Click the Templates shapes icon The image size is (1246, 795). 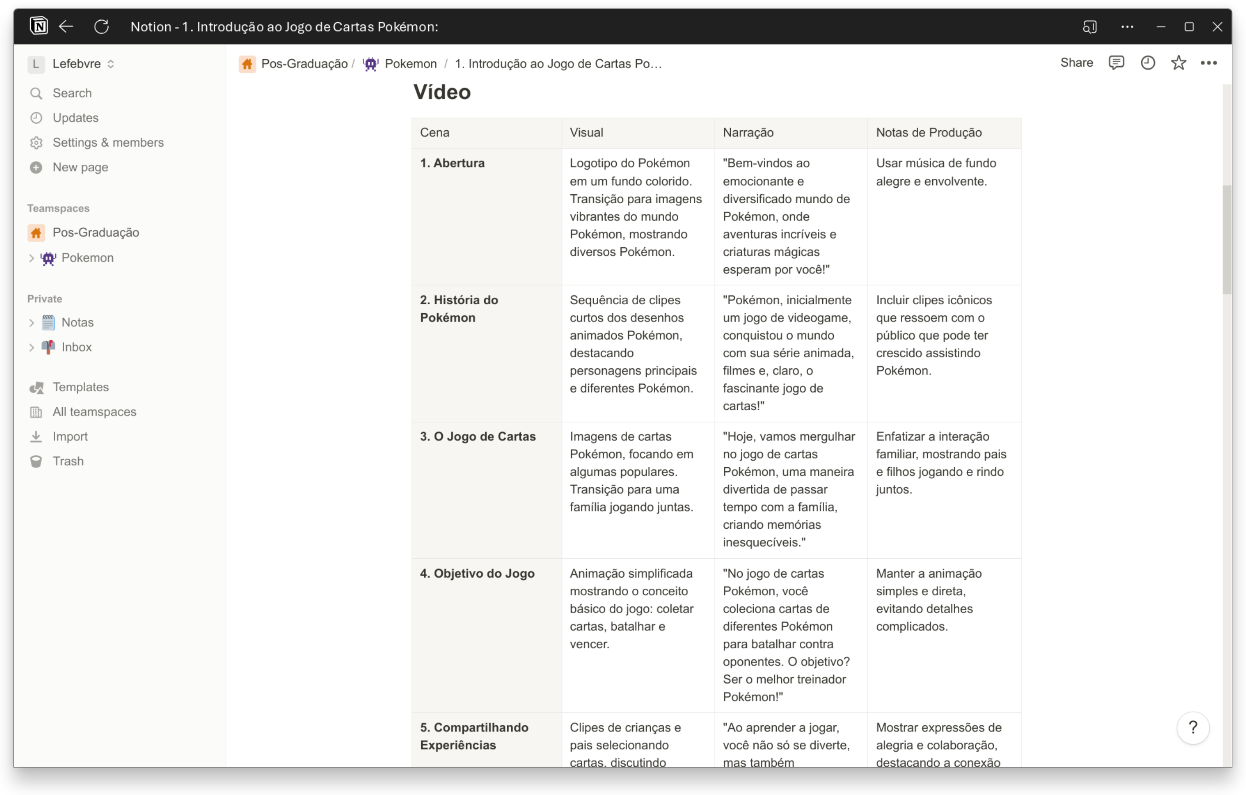[36, 387]
